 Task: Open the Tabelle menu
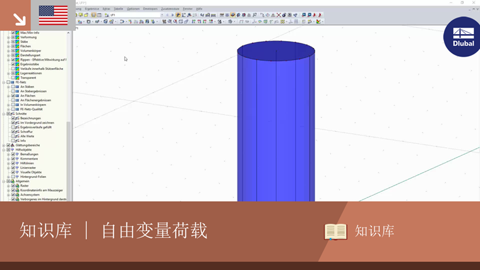(x=118, y=9)
